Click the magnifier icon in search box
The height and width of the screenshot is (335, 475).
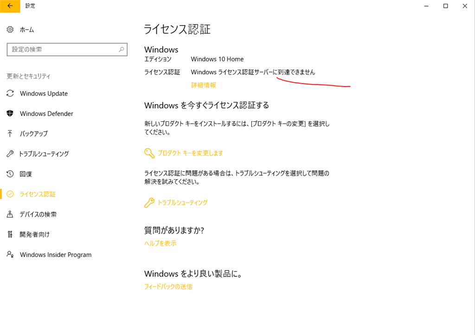[121, 49]
